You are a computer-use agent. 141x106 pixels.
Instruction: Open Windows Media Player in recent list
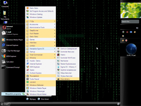pos(12,40)
